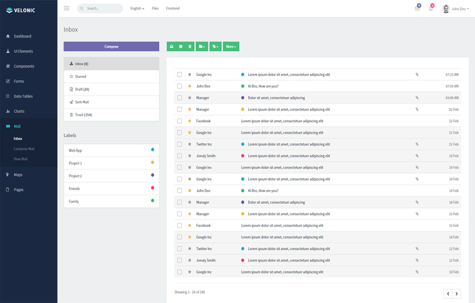Click the trash icon in mail toolbar
The height and width of the screenshot is (303, 475).
tap(189, 46)
